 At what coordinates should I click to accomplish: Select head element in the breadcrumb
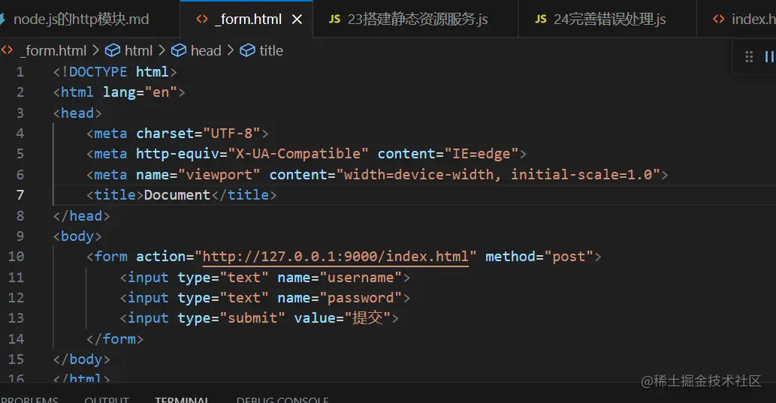tap(206, 50)
